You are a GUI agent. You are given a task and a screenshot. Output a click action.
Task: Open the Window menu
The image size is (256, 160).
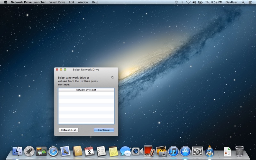point(83,2)
